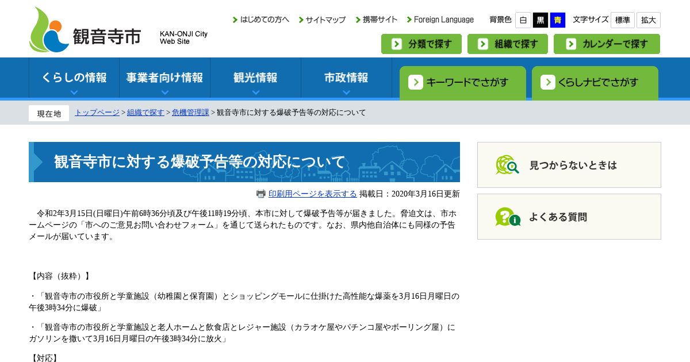690x362 pixels.
Task: Open the 見つからないときは panel
Action: click(x=569, y=165)
